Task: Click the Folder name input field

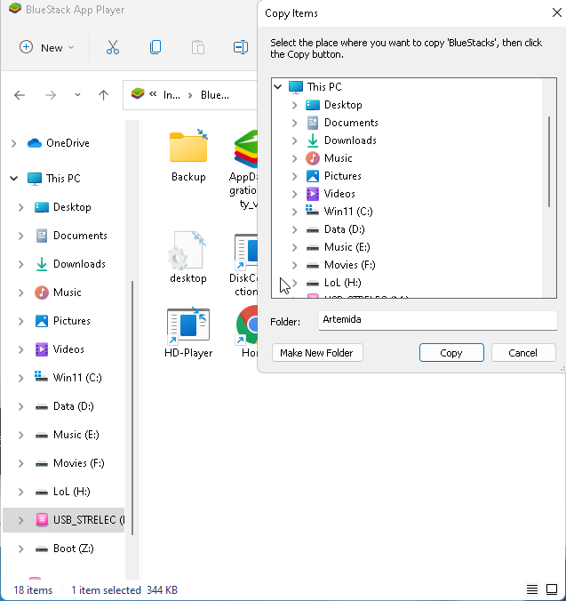Action: 438,320
